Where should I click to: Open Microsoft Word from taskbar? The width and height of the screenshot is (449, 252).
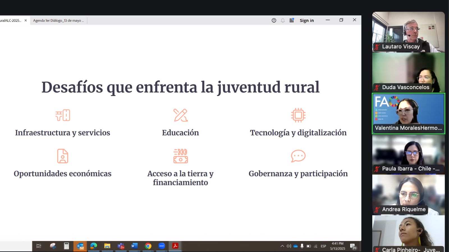click(134, 246)
